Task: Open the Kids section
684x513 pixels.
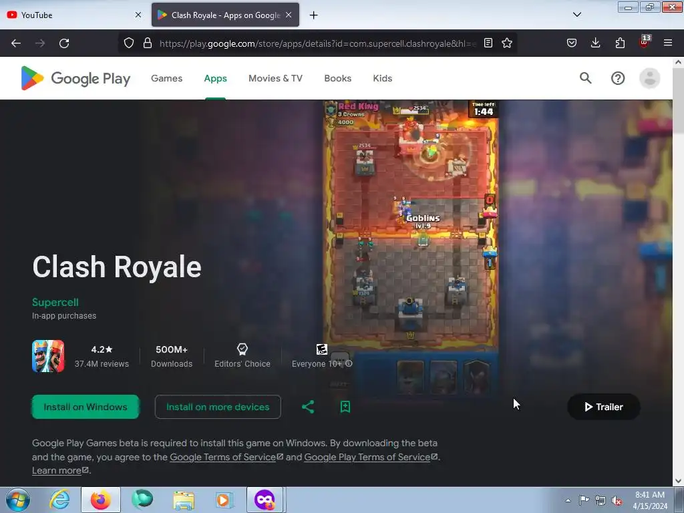Action: (x=383, y=78)
